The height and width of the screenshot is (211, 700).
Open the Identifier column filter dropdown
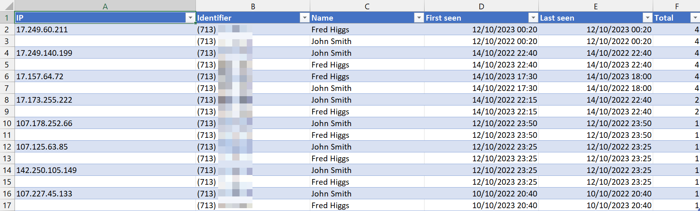coord(305,18)
